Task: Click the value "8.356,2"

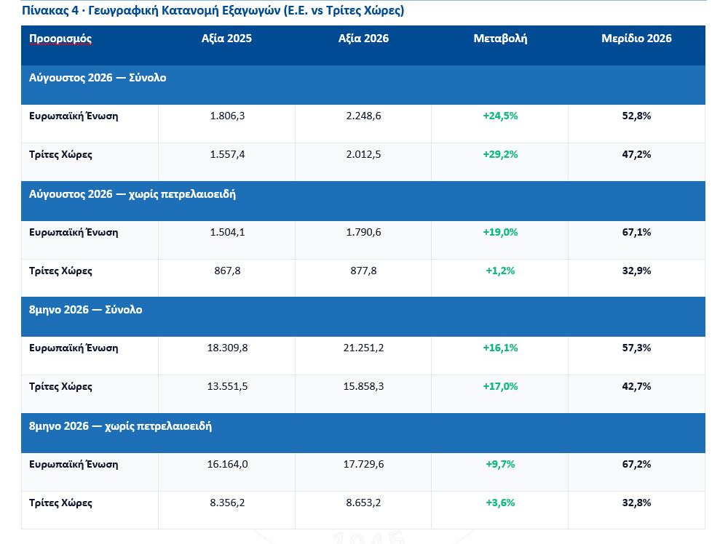Action: [x=227, y=503]
